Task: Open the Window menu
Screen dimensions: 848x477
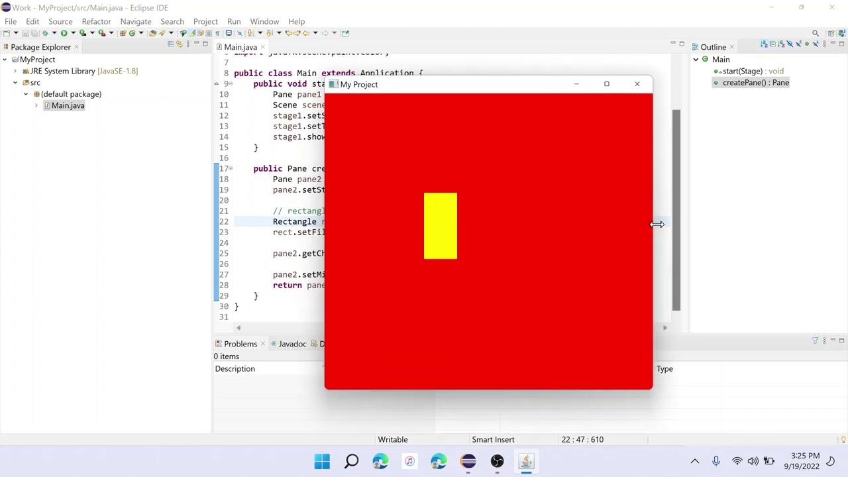Action: click(x=264, y=21)
